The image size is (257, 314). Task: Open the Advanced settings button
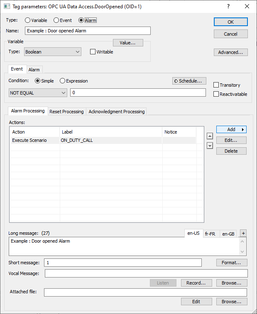[231, 52]
